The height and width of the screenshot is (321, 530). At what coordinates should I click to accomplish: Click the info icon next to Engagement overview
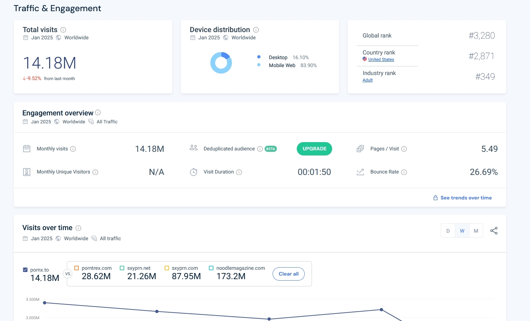click(98, 113)
